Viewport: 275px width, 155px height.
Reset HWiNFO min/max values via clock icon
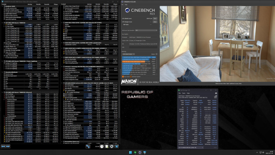coord(102,146)
